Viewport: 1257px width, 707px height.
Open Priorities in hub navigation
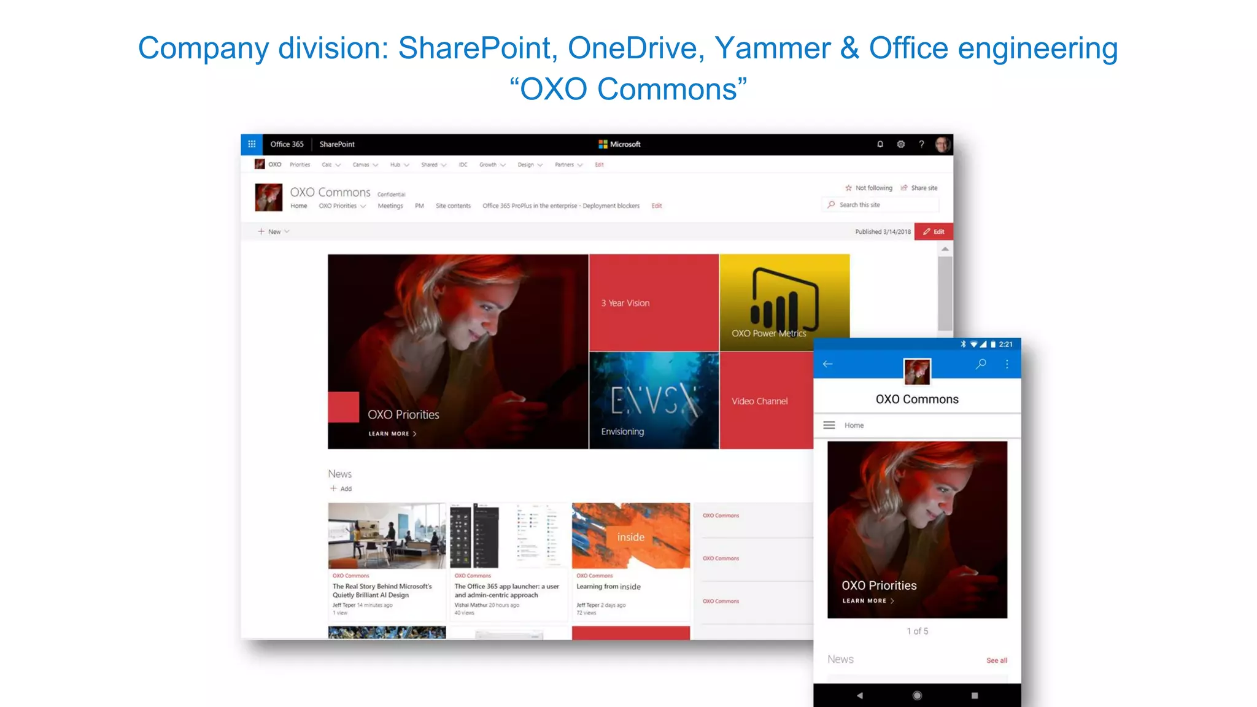coord(300,164)
